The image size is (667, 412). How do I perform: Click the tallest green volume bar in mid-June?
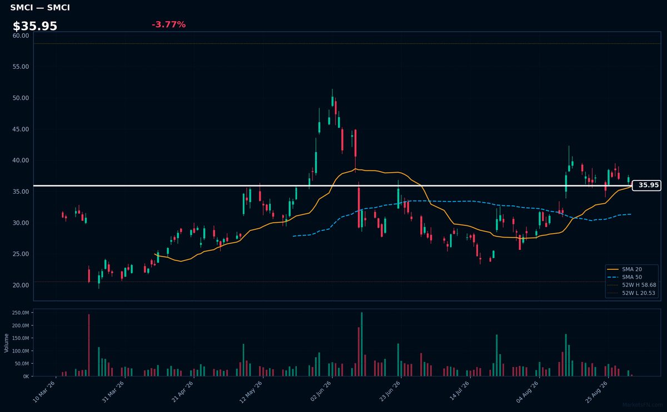tap(362, 344)
